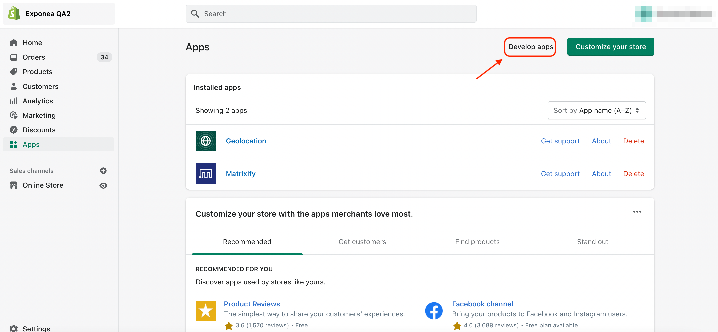Open the Facebook channel link
Screen dimensions: 718x332
click(482, 304)
